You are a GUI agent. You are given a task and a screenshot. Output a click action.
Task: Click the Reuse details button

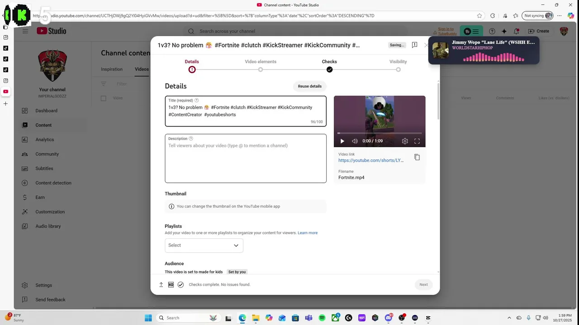tap(310, 86)
